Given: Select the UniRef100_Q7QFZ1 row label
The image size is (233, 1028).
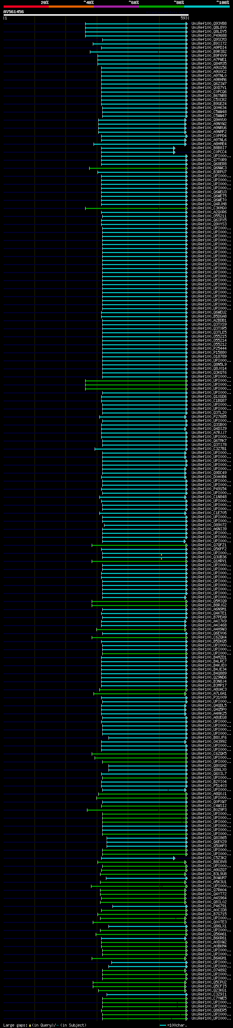Looking at the screenshot, I should tap(209, 545).
